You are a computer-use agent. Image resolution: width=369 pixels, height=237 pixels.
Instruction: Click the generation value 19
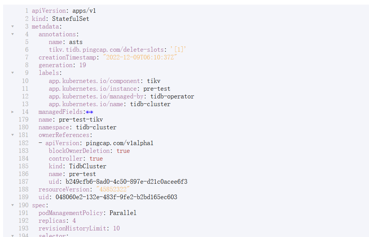tap(82, 65)
